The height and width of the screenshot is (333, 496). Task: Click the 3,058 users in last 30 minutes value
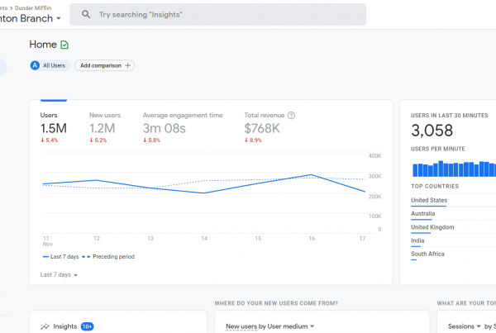432,131
